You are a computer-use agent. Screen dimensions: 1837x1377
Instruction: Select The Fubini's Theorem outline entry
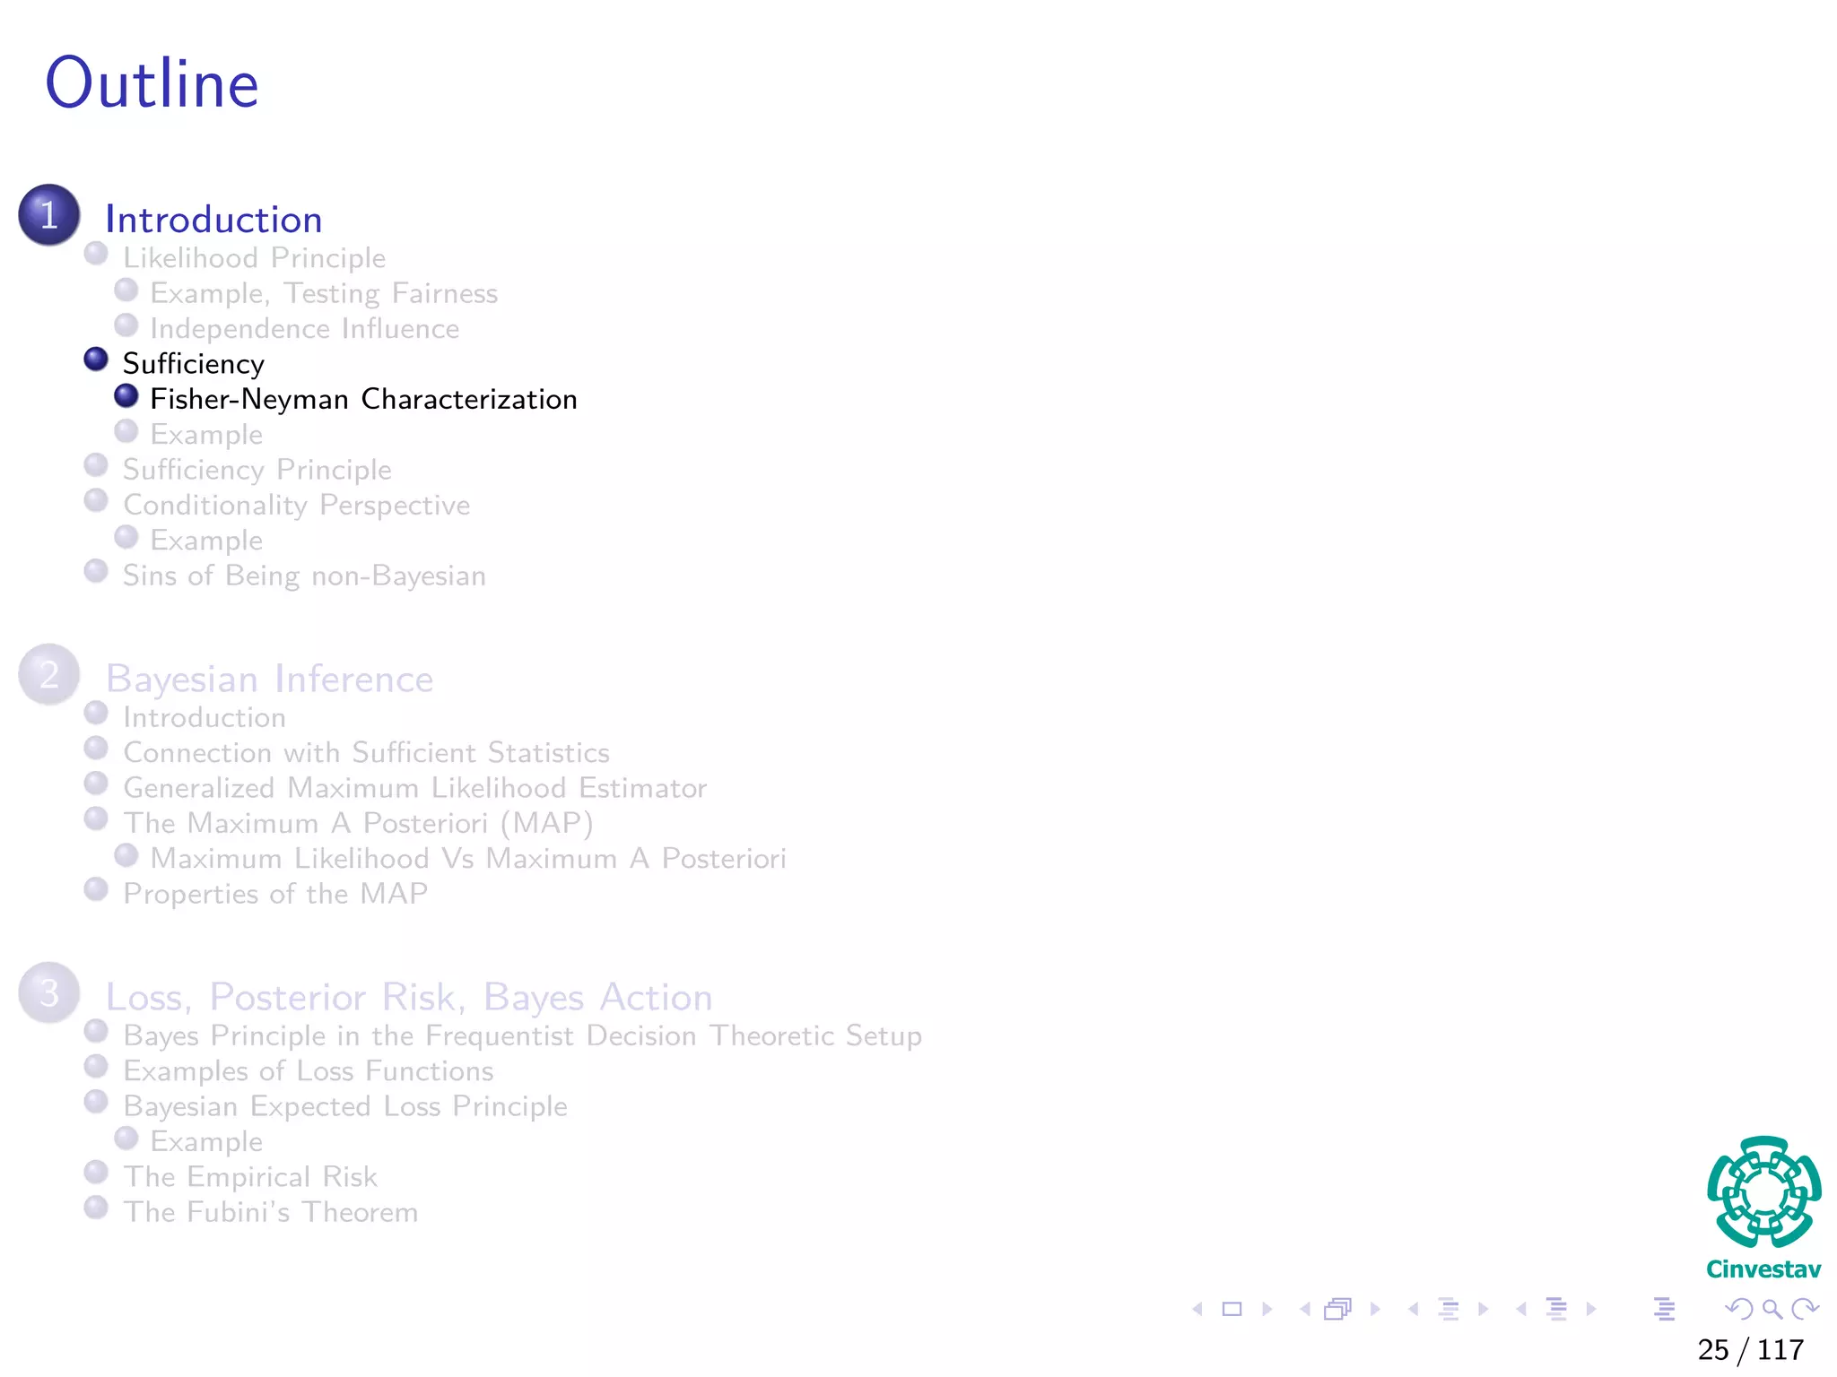(x=271, y=1212)
